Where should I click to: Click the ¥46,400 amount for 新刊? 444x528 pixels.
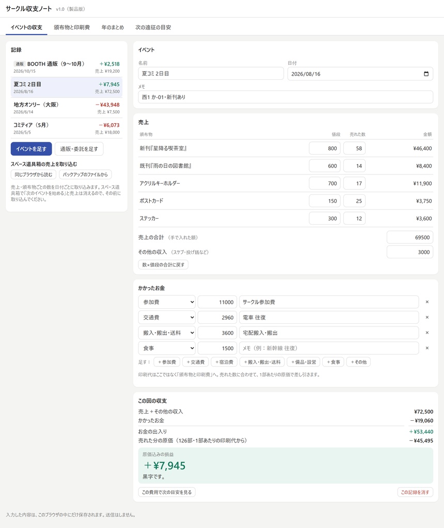[x=422, y=148]
